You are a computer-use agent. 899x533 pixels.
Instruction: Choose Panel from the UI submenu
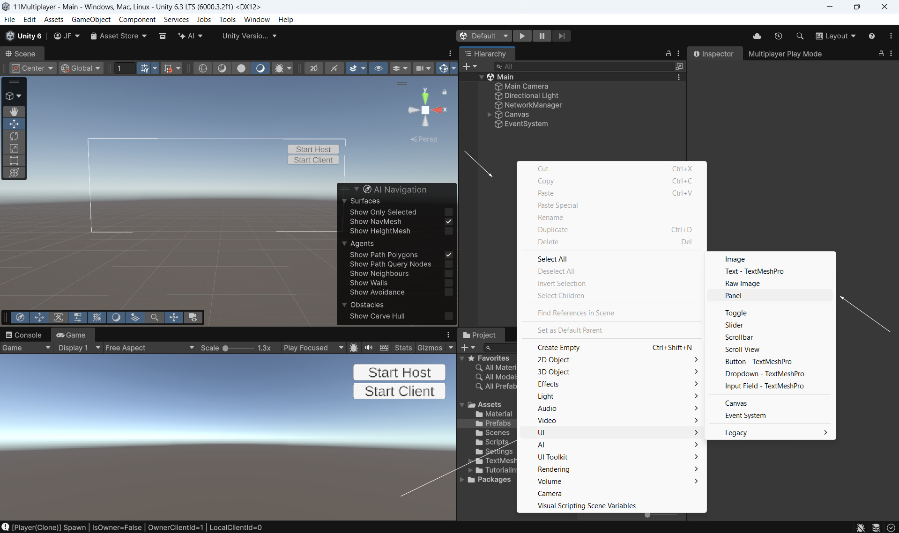click(733, 296)
